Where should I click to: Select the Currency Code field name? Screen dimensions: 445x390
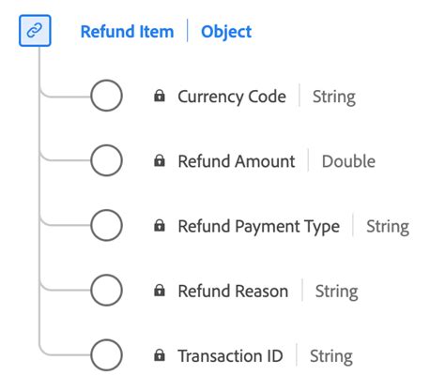(x=232, y=97)
